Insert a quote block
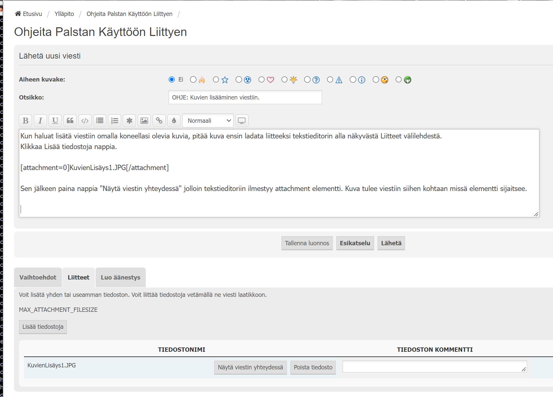Image resolution: width=553 pixels, height=397 pixels. tap(70, 121)
